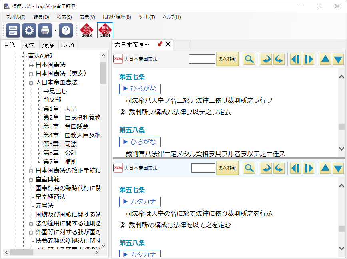Screen dimensions: 347x259
Task: Collapse the 憲法の部 tree node
Action: click(23, 56)
